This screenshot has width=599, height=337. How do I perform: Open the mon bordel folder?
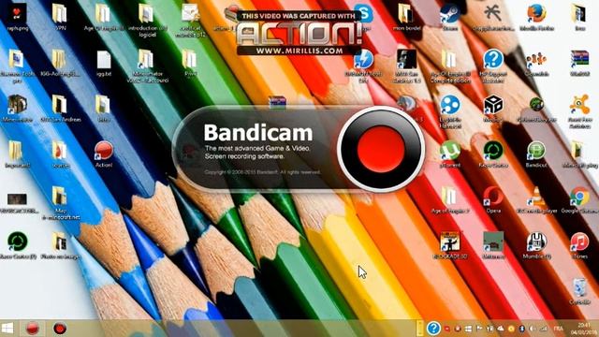[x=406, y=17]
